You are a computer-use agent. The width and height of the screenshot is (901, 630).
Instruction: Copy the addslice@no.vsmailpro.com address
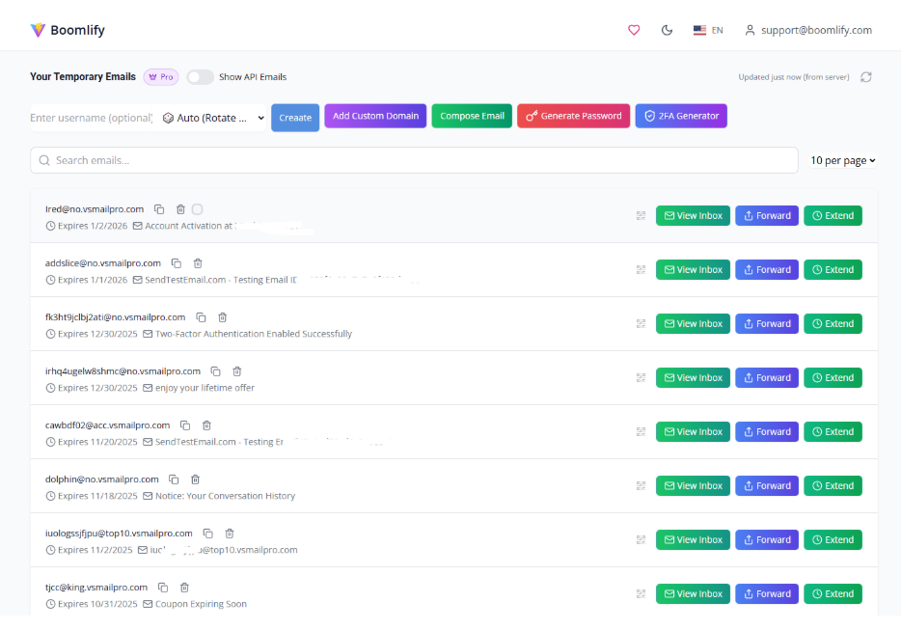point(177,263)
